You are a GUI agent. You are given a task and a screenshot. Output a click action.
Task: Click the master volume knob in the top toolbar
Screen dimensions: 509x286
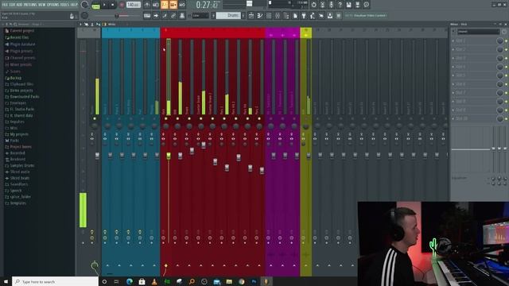85,5
